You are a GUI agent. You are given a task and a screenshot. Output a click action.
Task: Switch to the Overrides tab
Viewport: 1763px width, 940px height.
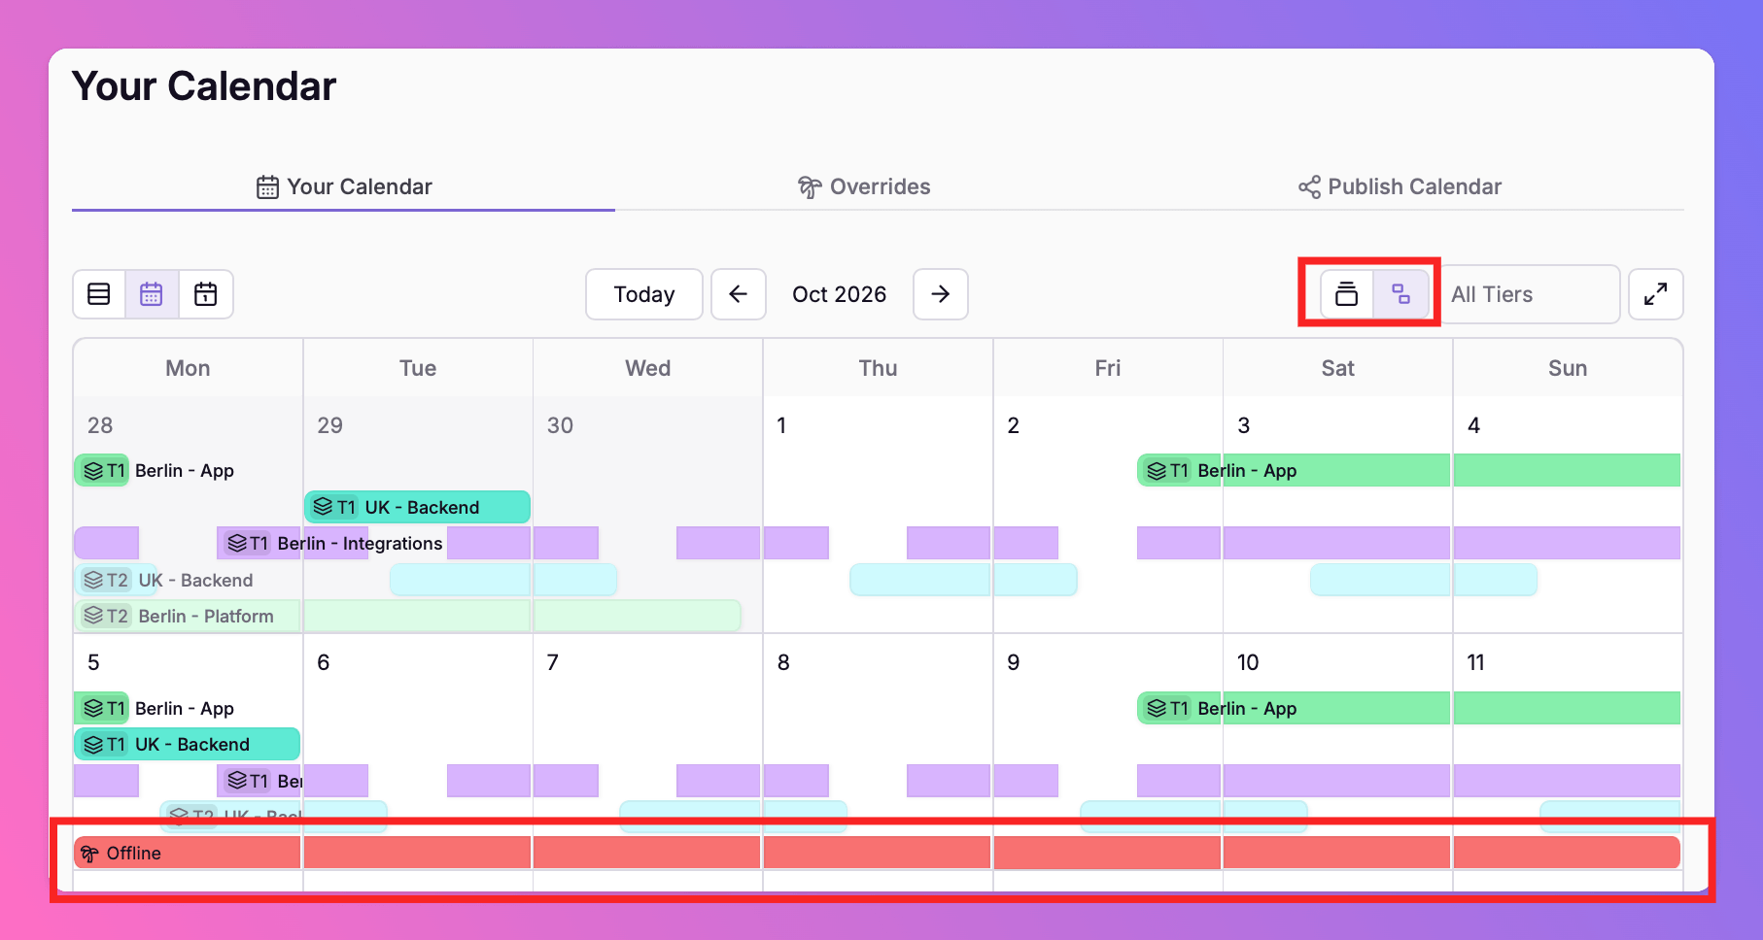pyautogui.click(x=864, y=186)
